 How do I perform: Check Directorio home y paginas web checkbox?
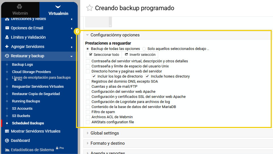coord(88,71)
